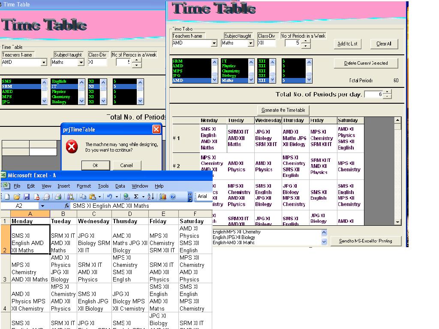Image resolution: width=439 pixels, height=329 pixels.
Task: Open the Format menu in Excel
Action: (x=84, y=186)
